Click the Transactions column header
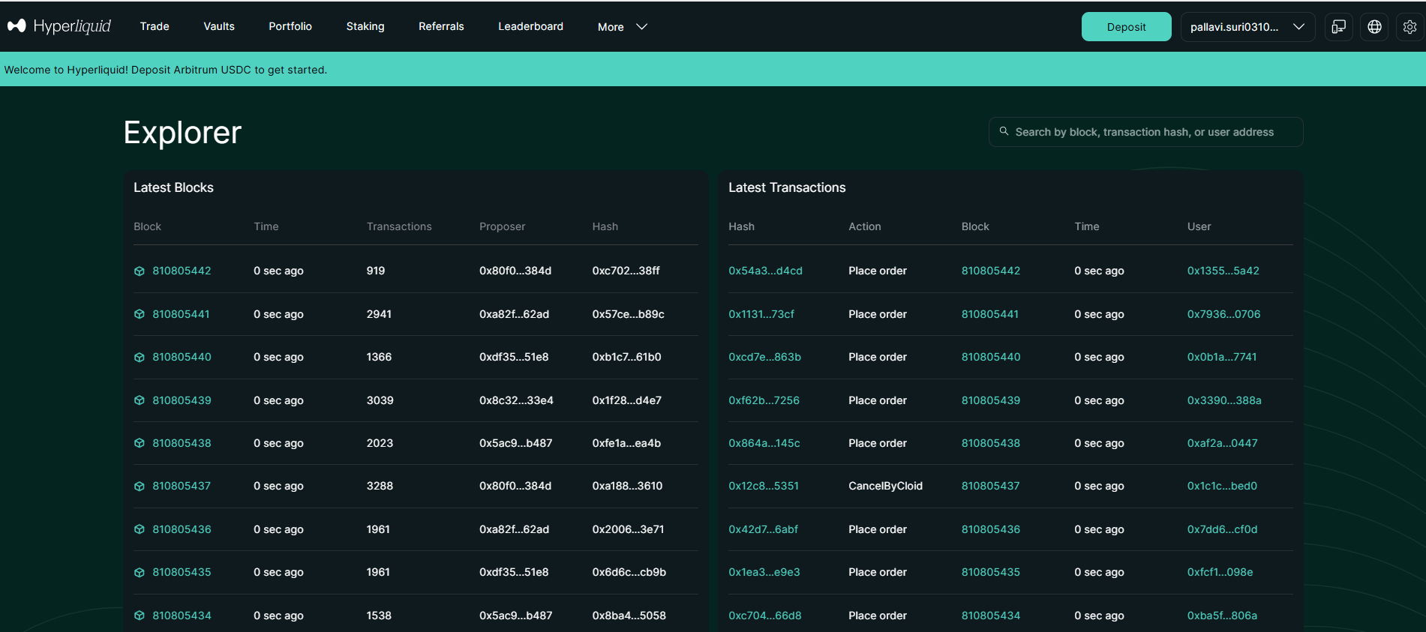 (x=399, y=226)
